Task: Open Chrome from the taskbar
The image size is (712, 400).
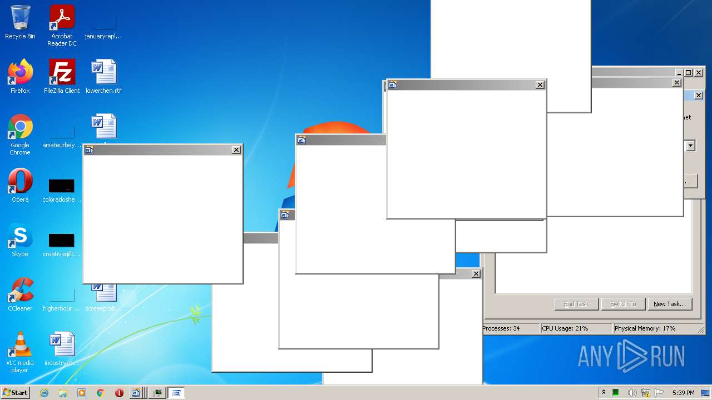Action: coord(101,393)
